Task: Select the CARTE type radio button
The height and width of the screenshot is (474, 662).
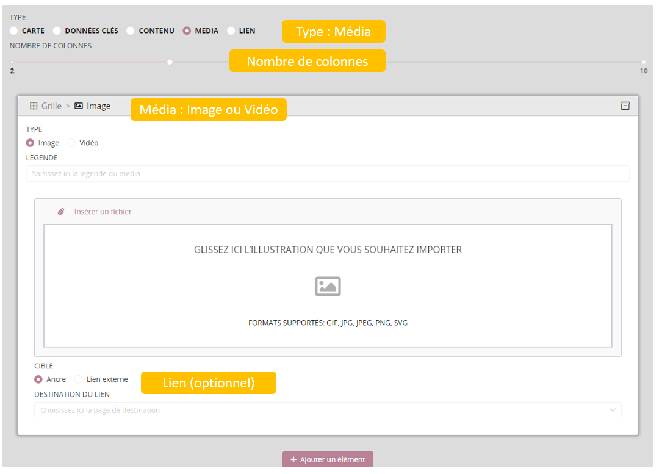Action: pyautogui.click(x=14, y=31)
